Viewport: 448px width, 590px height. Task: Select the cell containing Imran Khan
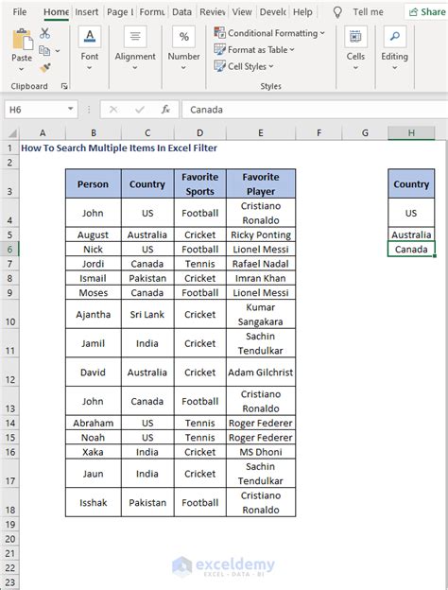pos(261,278)
